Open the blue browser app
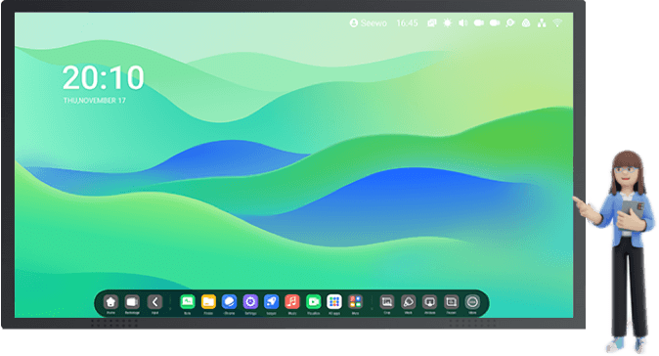659x356 pixels. click(230, 302)
